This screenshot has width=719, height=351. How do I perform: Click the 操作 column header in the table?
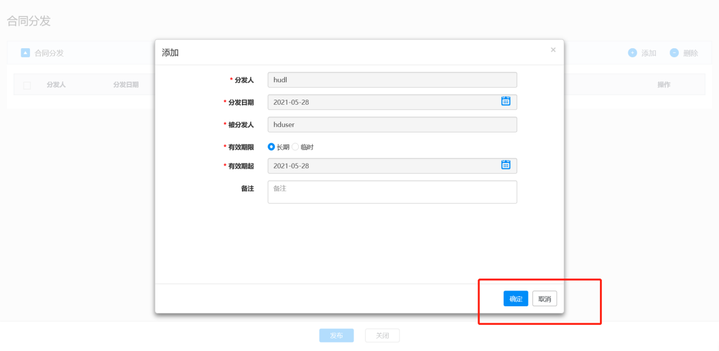[663, 84]
